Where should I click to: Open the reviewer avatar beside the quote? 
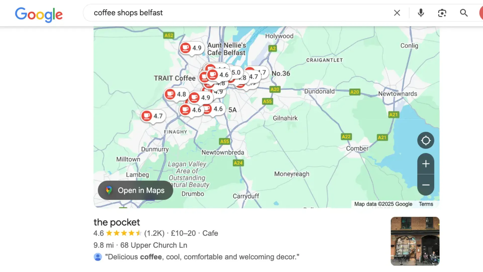point(98,257)
